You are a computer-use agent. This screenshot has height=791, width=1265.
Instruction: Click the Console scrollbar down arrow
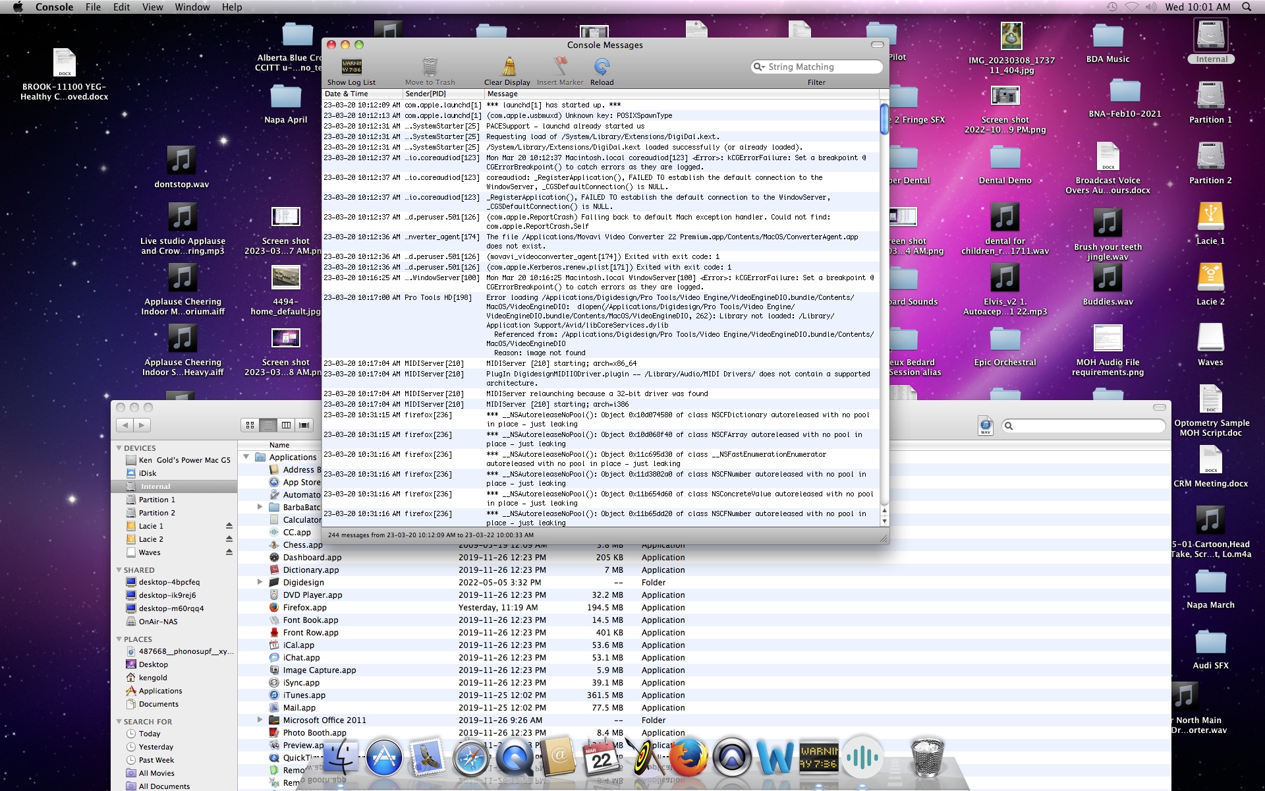(x=884, y=521)
